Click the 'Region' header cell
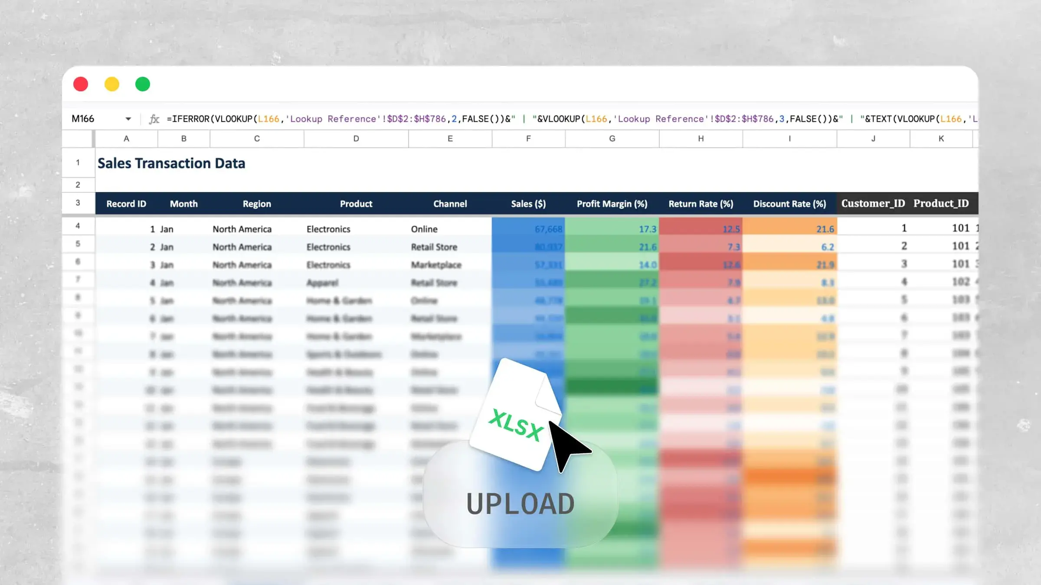1041x585 pixels. pos(257,204)
